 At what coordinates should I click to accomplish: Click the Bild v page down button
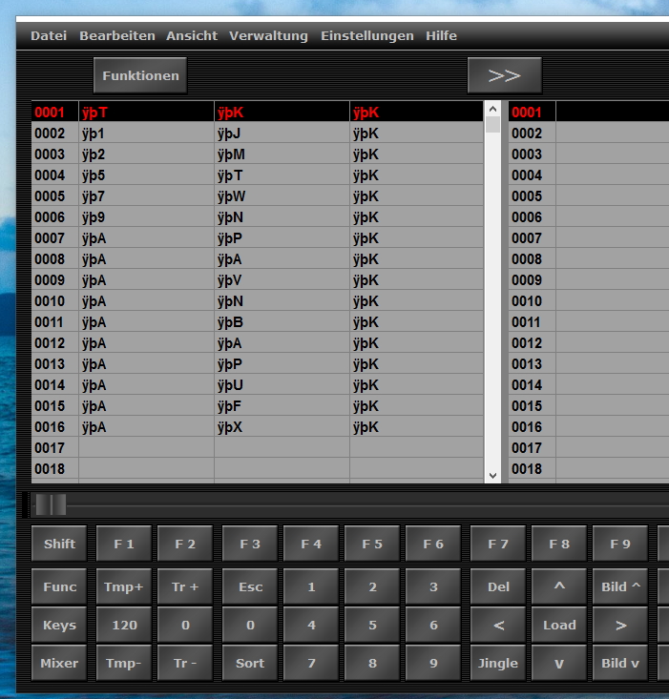620,663
